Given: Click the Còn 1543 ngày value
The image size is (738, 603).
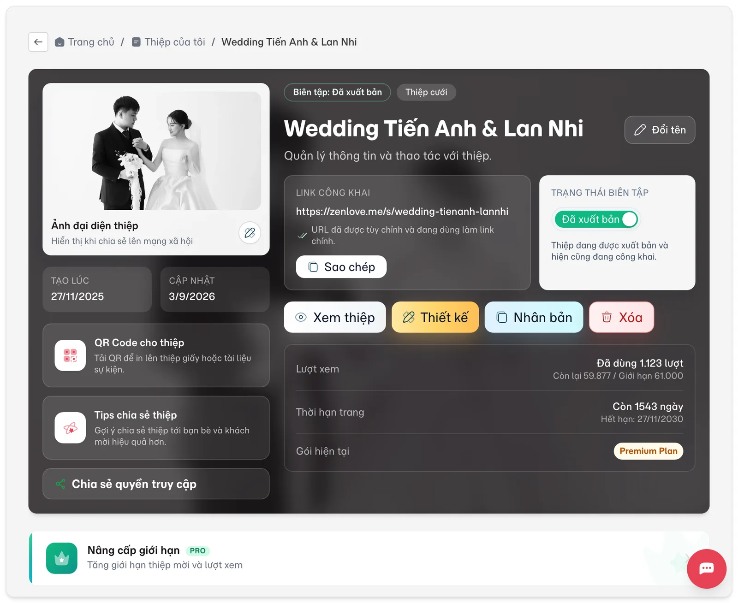Looking at the screenshot, I should (648, 407).
